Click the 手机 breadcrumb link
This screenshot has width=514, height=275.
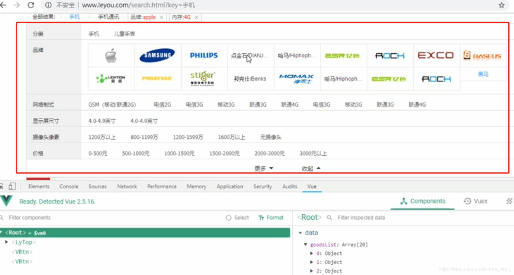(x=74, y=17)
